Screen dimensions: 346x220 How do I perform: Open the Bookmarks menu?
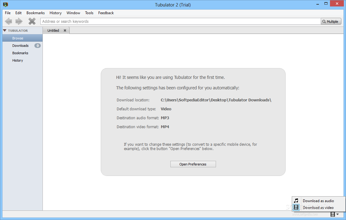tap(35, 13)
